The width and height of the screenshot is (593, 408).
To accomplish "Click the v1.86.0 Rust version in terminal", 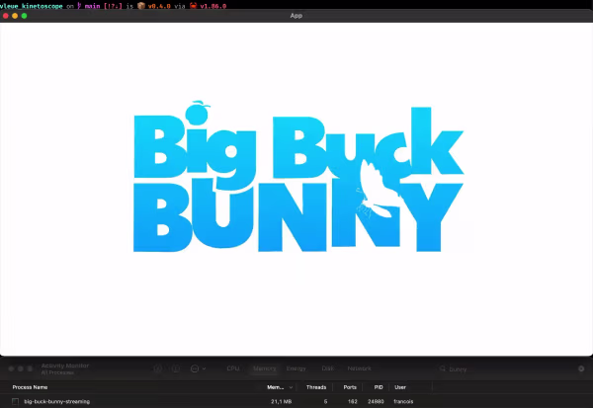I will (212, 6).
